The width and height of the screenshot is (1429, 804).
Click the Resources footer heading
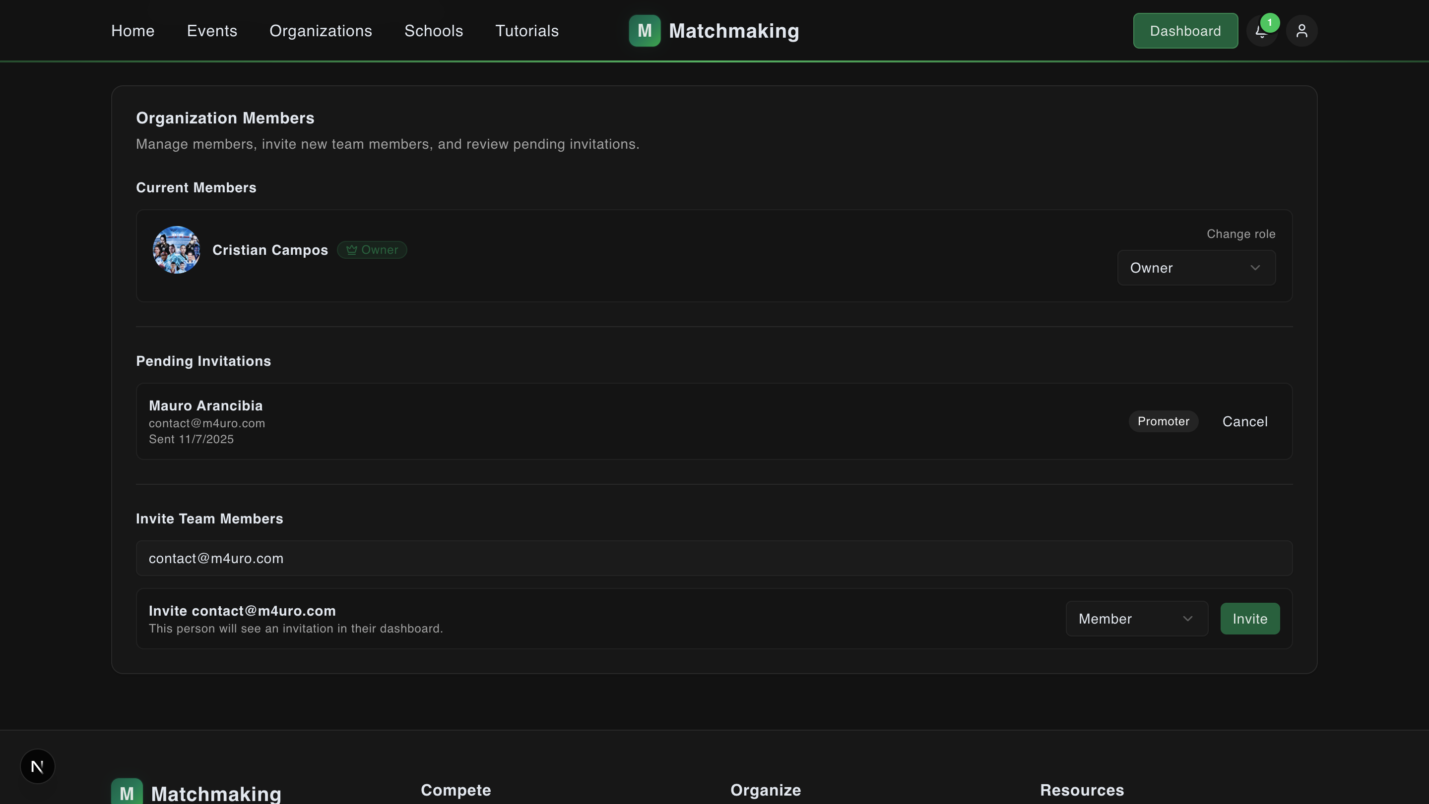point(1082,790)
